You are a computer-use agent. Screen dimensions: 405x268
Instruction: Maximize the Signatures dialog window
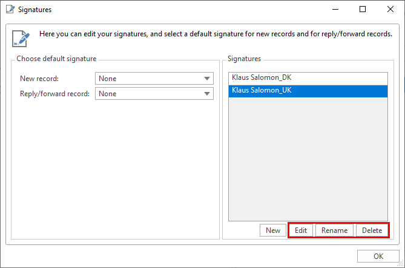pyautogui.click(x=362, y=10)
